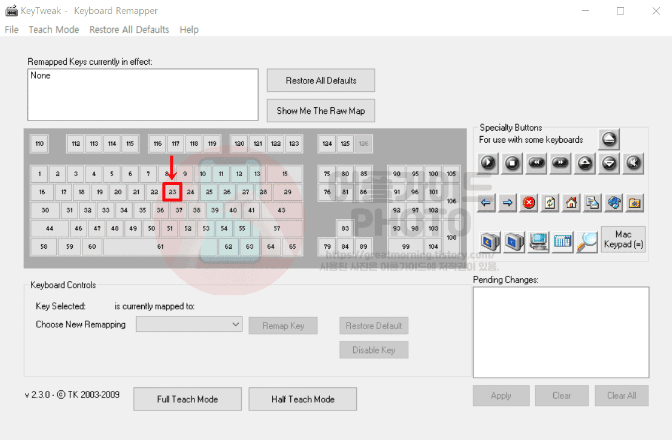Select arrow key 83
This screenshot has width=672, height=440.
[345, 229]
